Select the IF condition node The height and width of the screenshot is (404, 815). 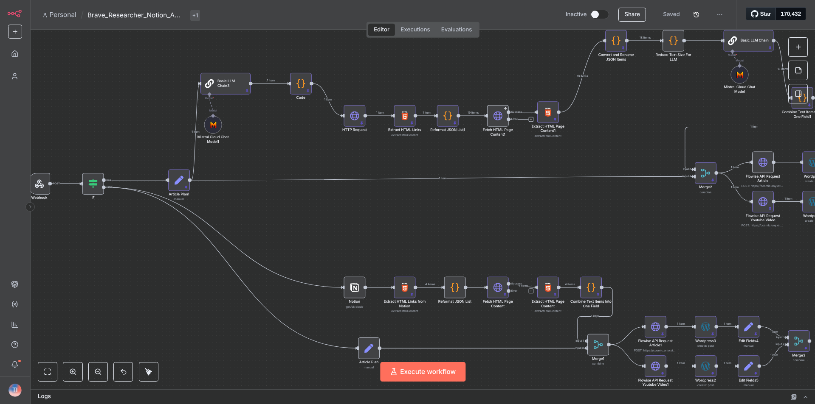coord(93,184)
